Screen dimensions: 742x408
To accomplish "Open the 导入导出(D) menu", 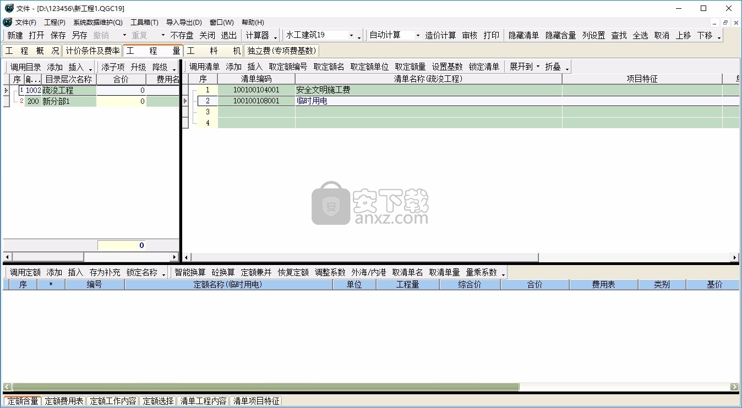I will point(184,23).
